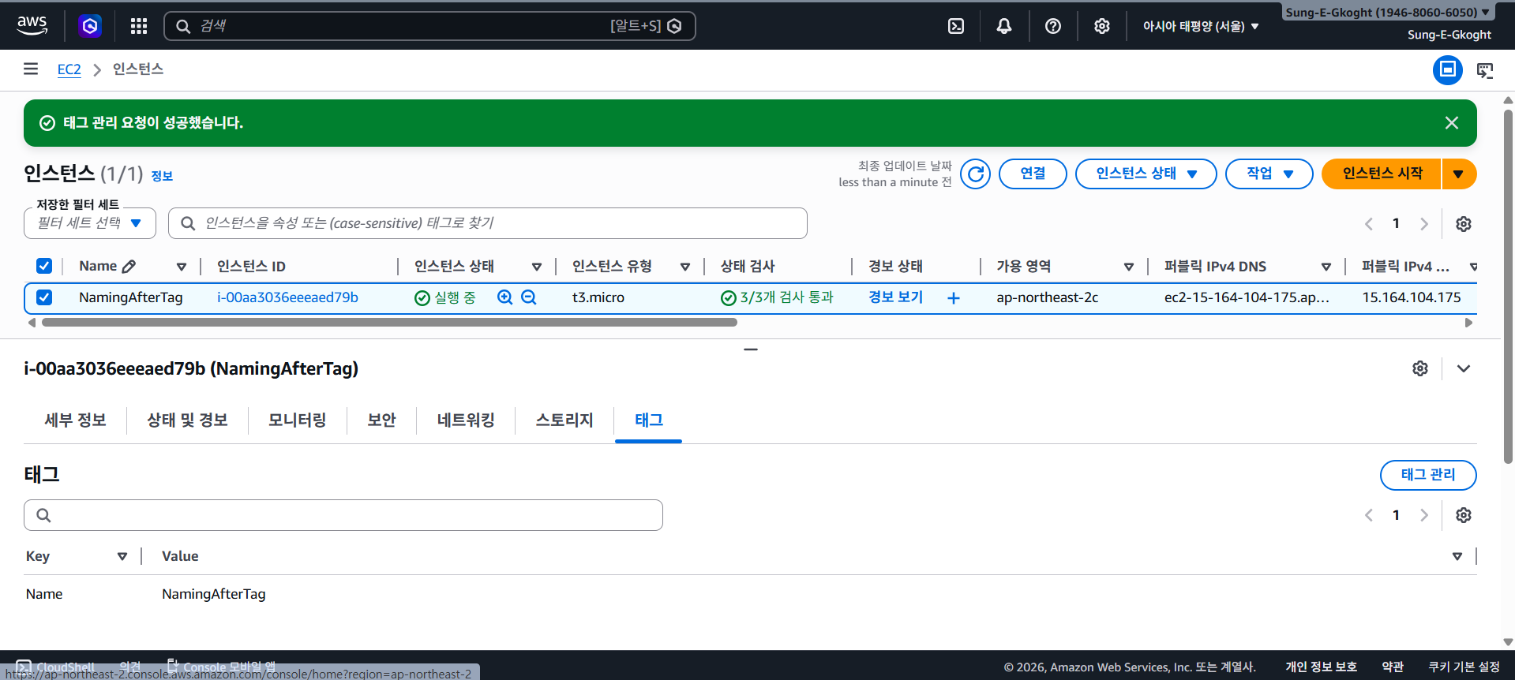Switch to the 보안 tab
The height and width of the screenshot is (680, 1515).
[x=381, y=420]
